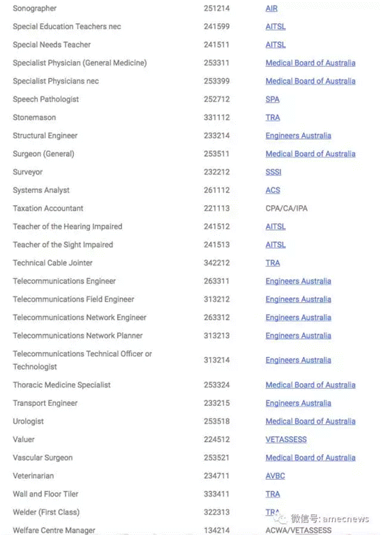Open TRA link for Wall and Floor Tiler
Screen dimensions: 381x535
pyautogui.click(x=273, y=494)
